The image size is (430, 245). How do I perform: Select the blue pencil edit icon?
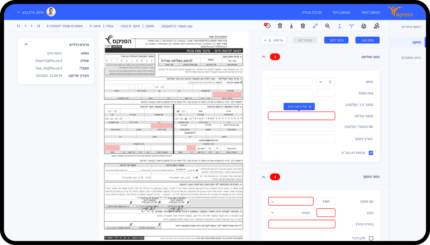315,26
